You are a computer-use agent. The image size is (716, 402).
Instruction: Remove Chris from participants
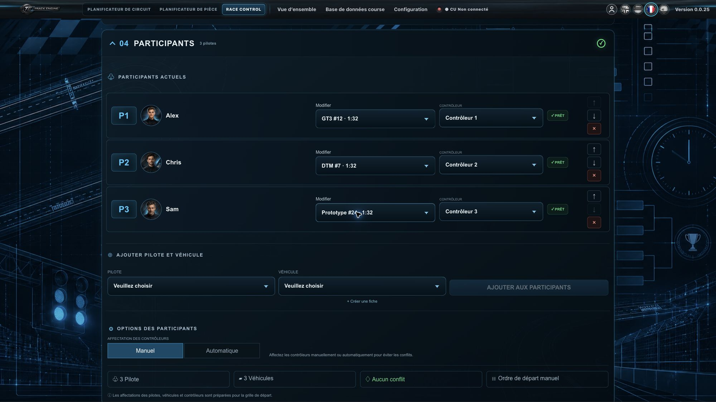coord(594,176)
